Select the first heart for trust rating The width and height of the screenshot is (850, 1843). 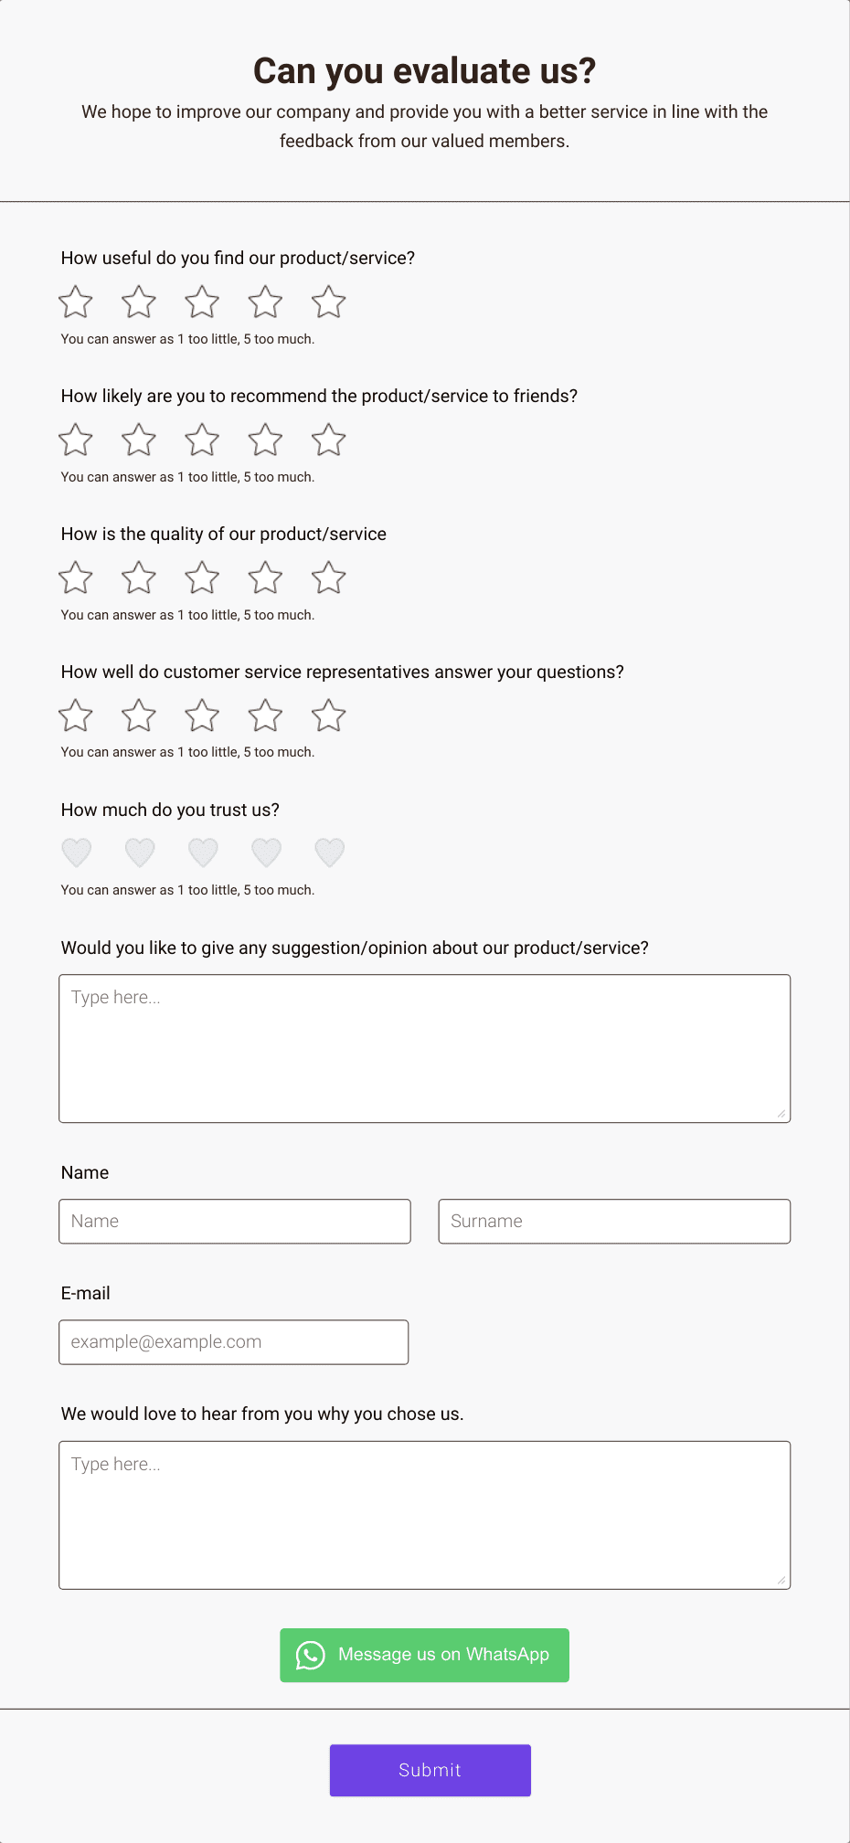(x=77, y=851)
